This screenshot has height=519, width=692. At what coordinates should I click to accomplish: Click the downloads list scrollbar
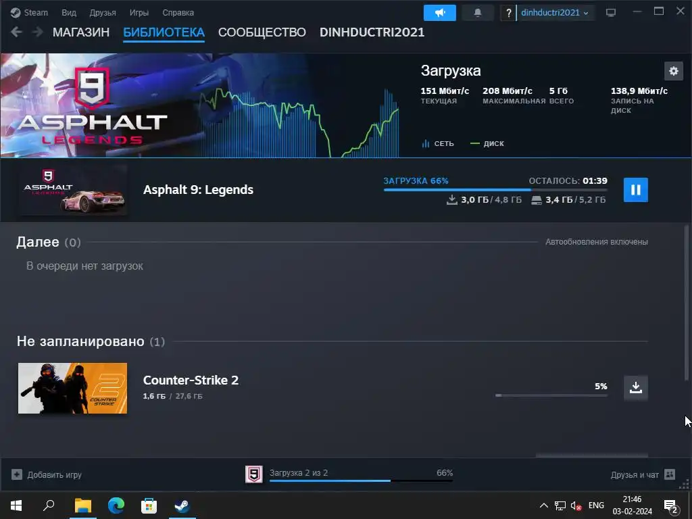click(687, 302)
